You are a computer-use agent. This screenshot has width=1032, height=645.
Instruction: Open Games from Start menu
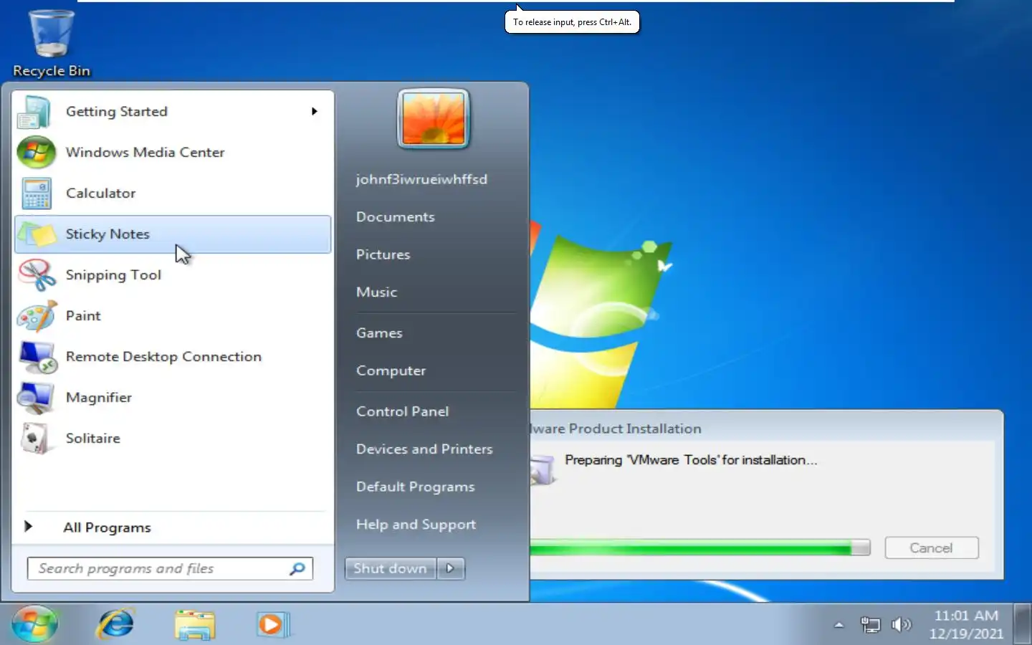click(x=380, y=333)
